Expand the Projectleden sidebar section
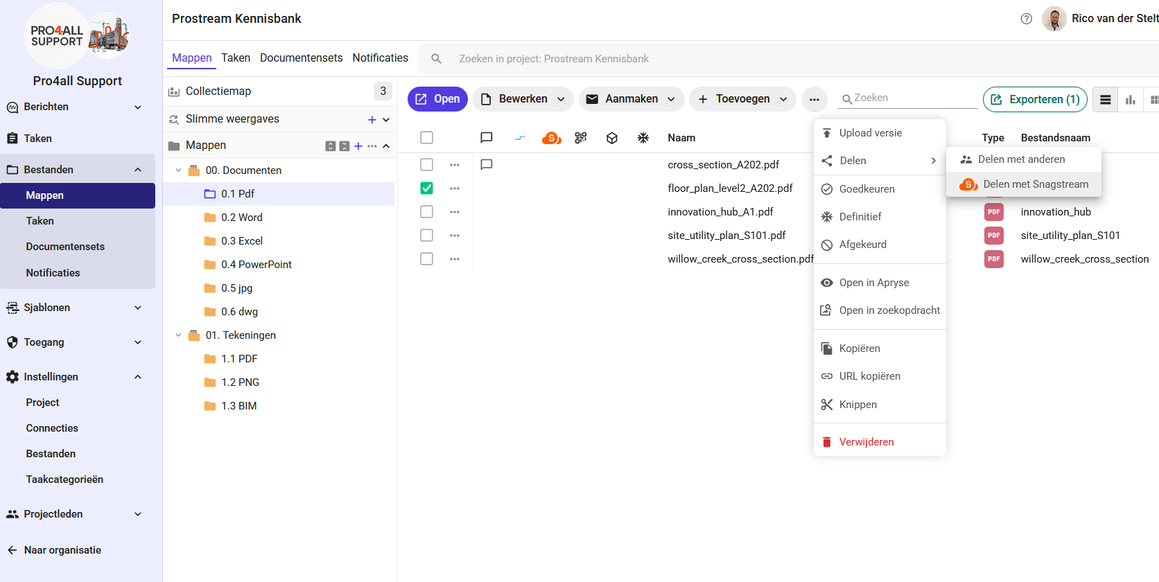Screen dimensions: 1159x582 tap(138, 514)
